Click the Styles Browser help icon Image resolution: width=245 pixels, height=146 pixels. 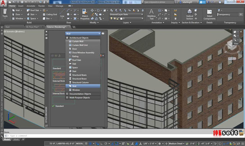103,34
